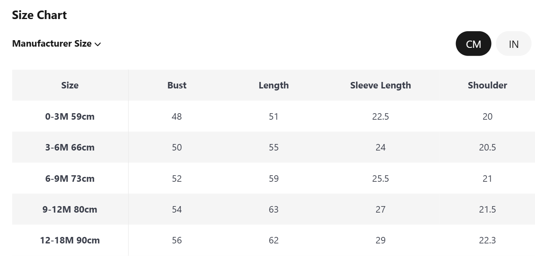The height and width of the screenshot is (256, 535).
Task: Click the chevron beside Manufacturer Size
Action: [x=97, y=44]
